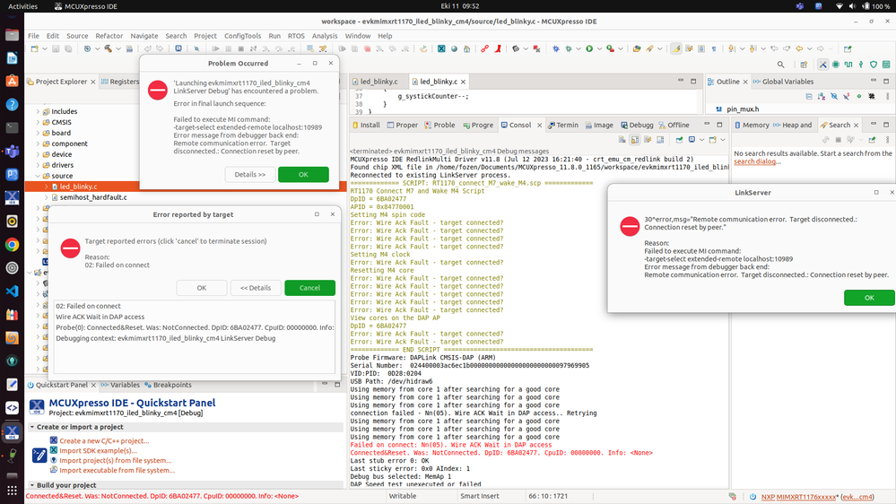Open the Run button dropdown arrow
The image size is (896, 504).
pos(599,48)
